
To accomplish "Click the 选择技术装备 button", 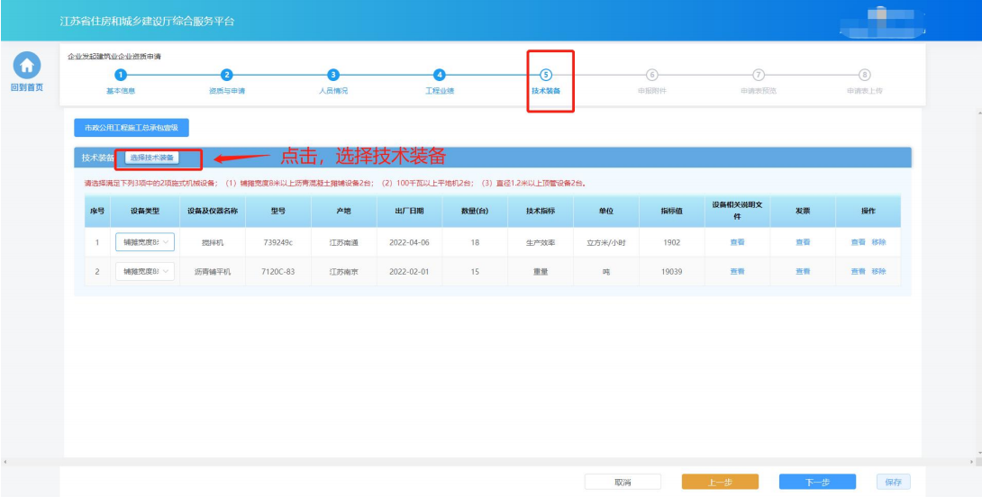I will tap(152, 158).
